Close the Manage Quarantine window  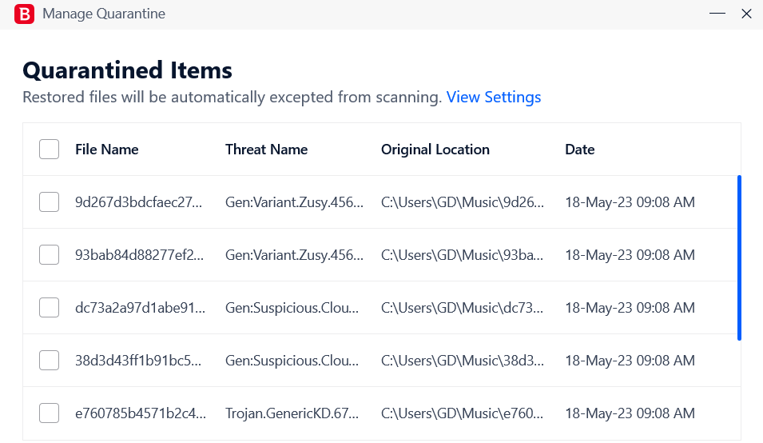pos(746,14)
